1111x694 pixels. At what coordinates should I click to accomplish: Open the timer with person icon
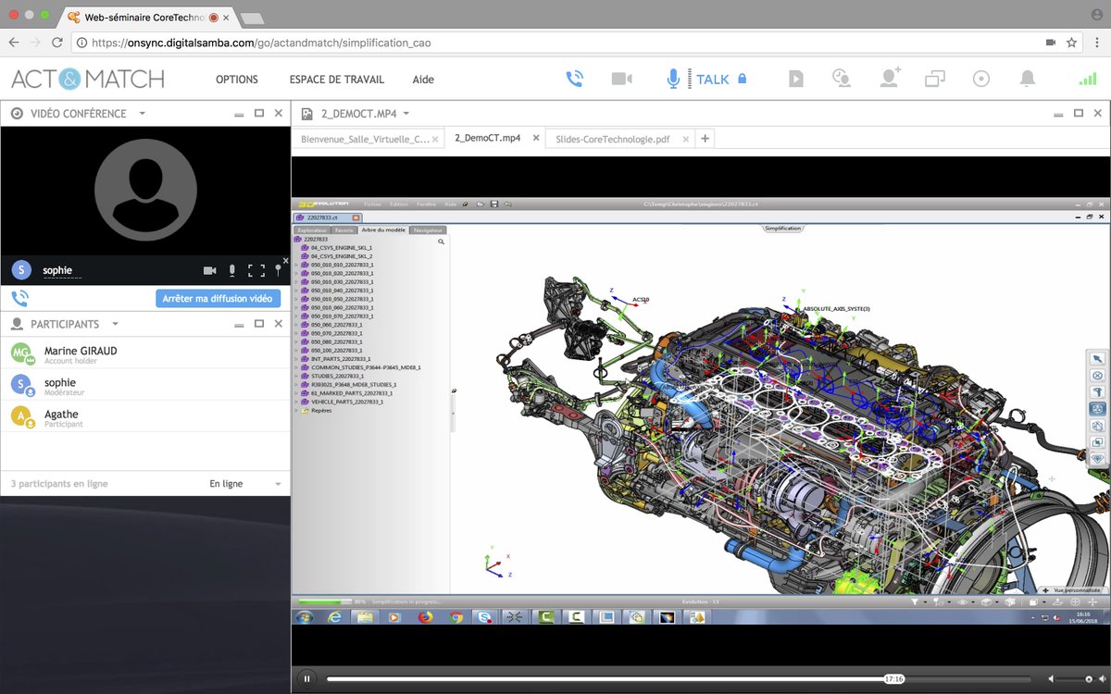[842, 79]
